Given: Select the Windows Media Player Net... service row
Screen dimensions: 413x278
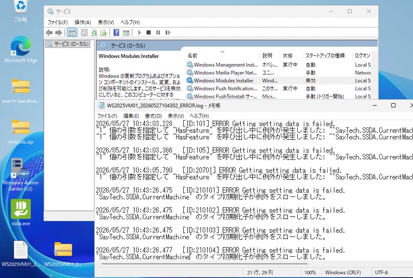Looking at the screenshot, I should point(279,73).
